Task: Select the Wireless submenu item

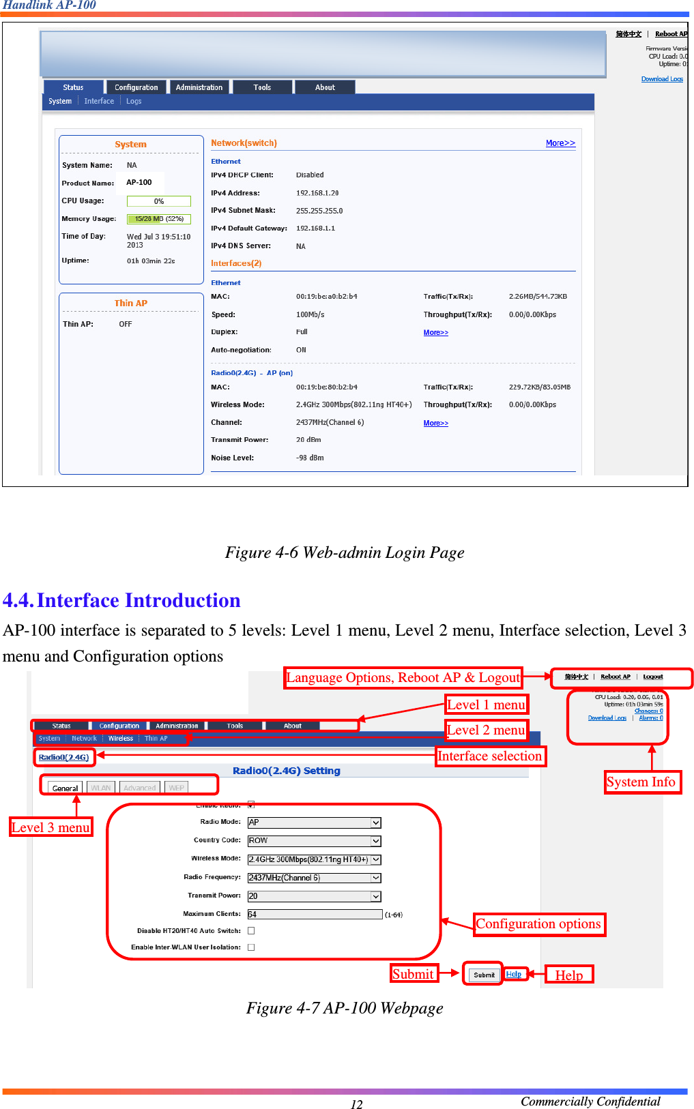Action: (121, 739)
